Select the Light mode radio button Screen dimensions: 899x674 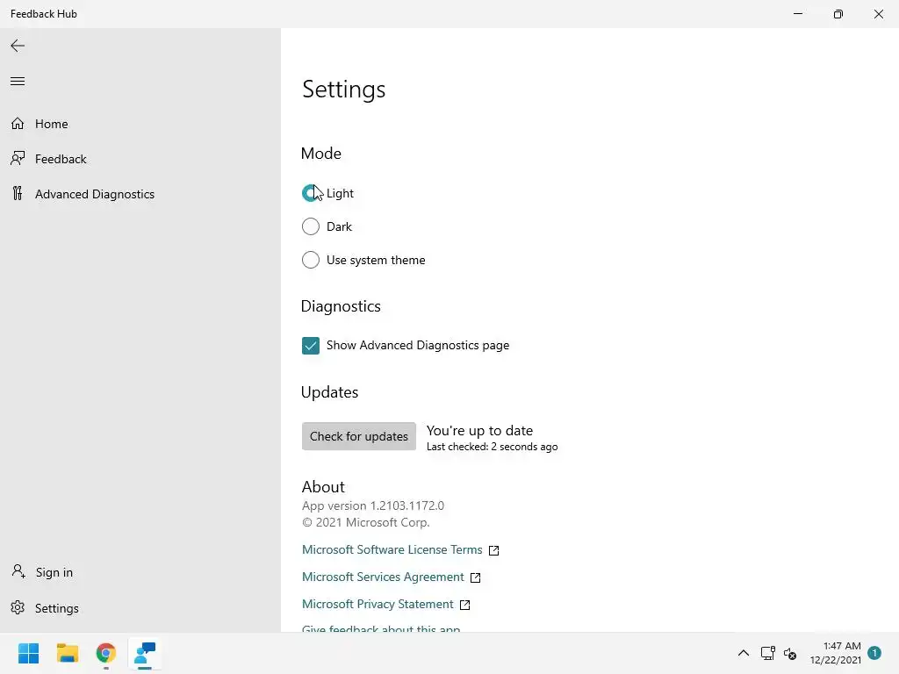coord(310,193)
